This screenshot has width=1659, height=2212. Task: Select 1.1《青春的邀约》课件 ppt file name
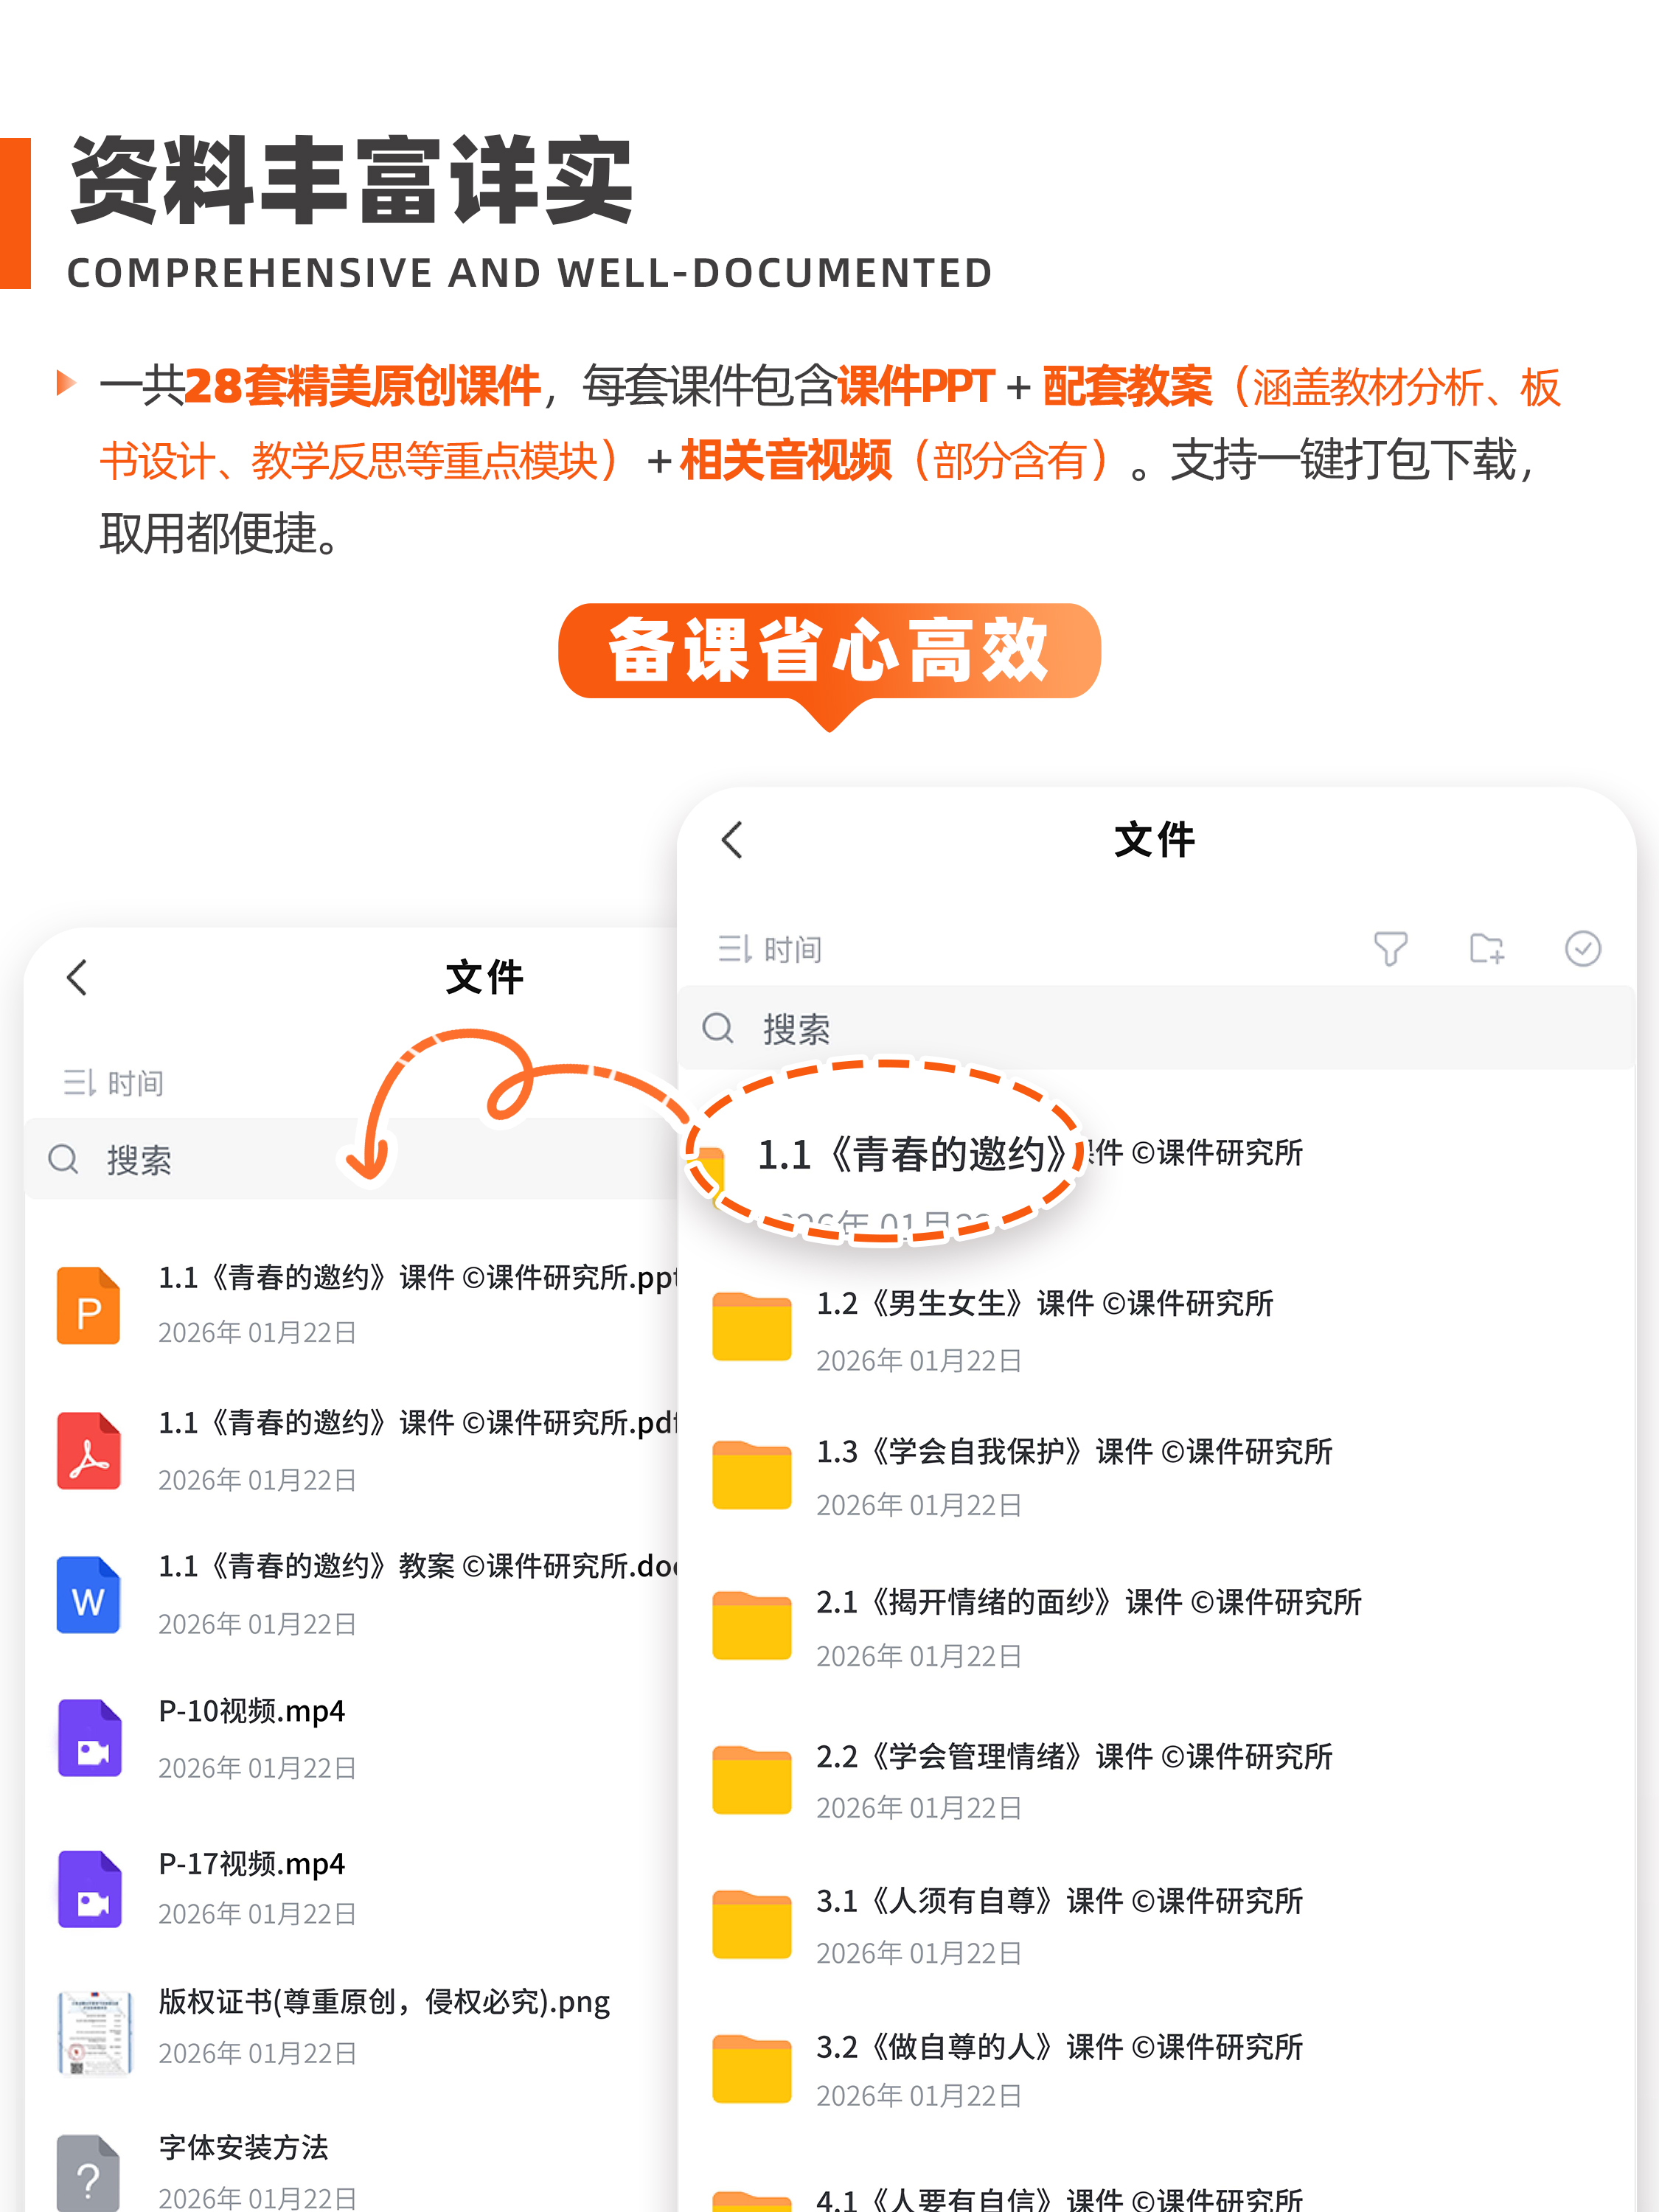click(x=418, y=1277)
